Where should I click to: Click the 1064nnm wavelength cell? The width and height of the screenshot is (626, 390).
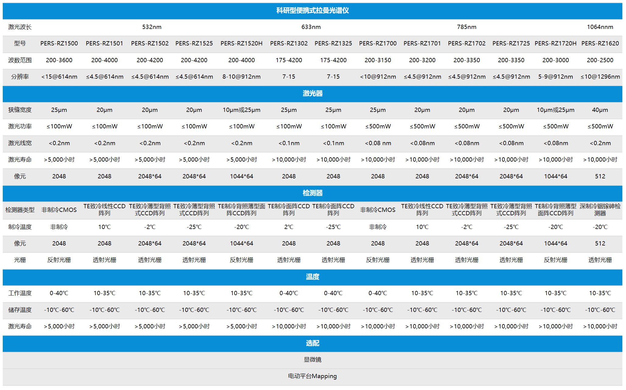[600, 27]
